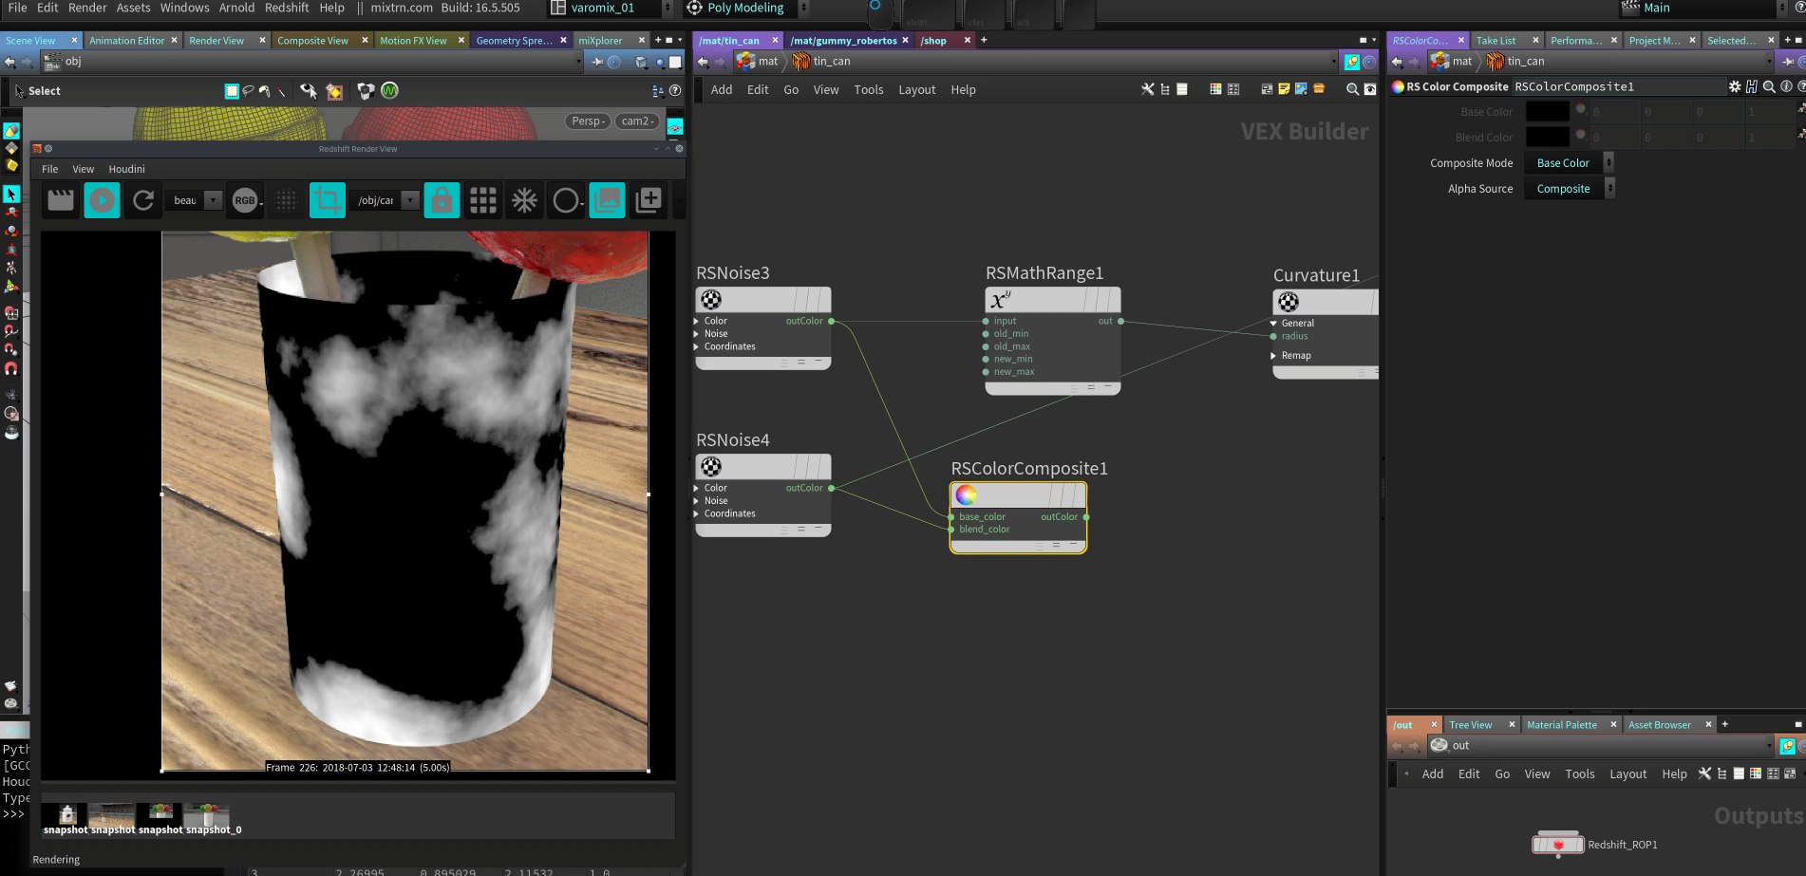Click the add snapshot plus icon

point(649,200)
